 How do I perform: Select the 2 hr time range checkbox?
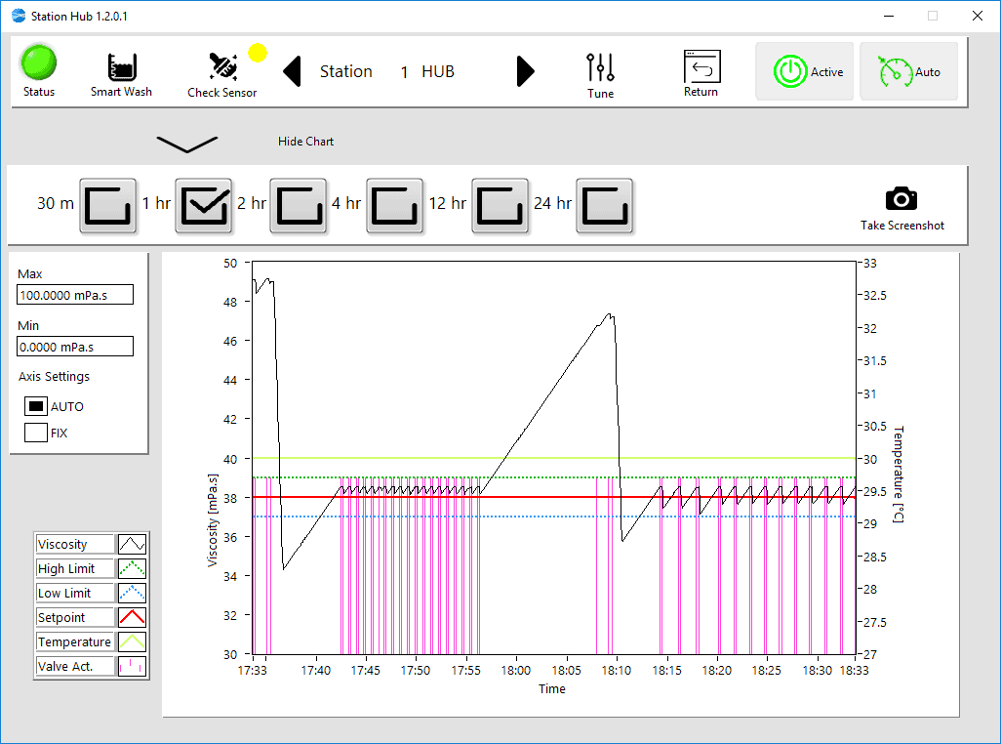click(299, 206)
